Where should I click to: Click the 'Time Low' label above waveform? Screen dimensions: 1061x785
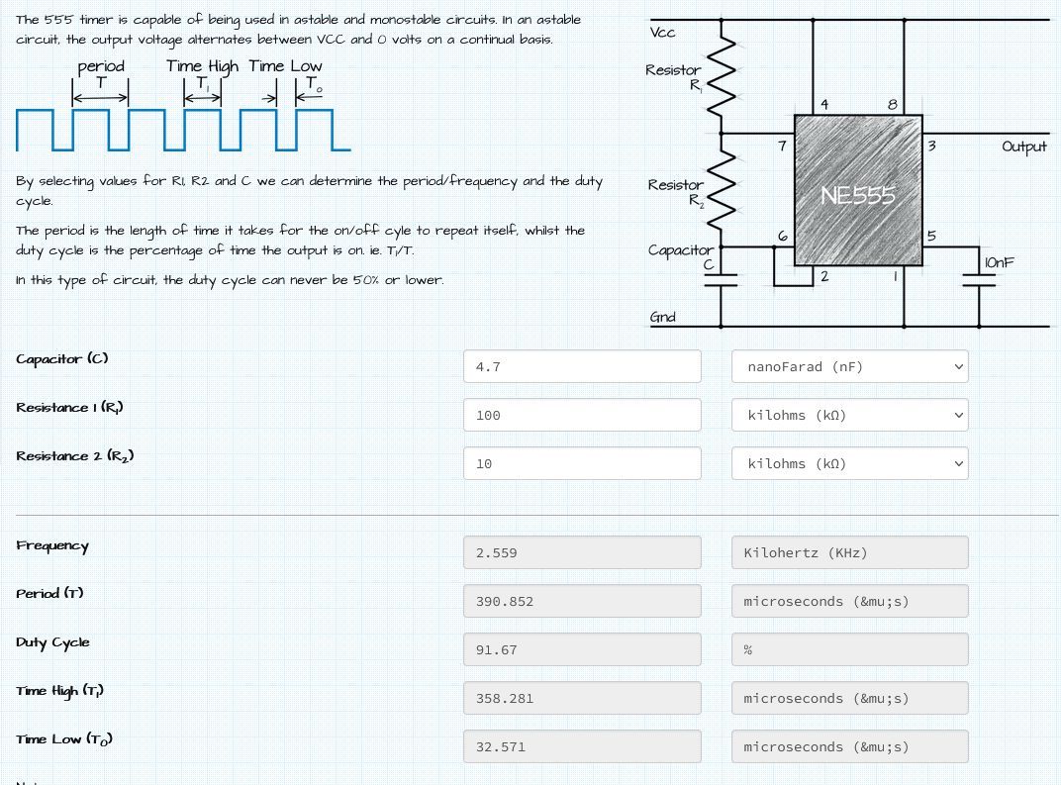pos(285,65)
